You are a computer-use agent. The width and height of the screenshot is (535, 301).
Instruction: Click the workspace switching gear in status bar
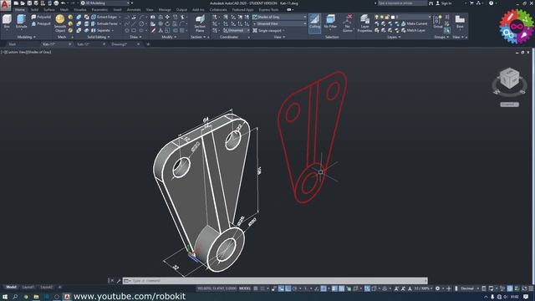coord(437,288)
